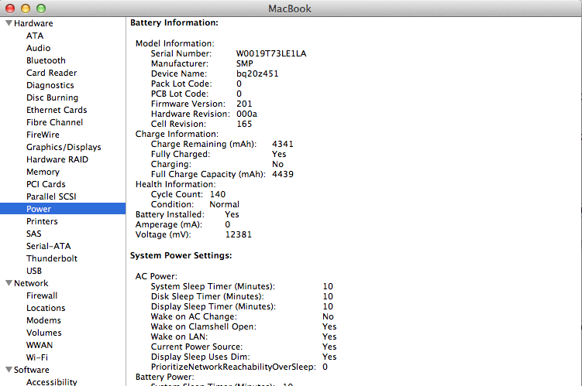Image resolution: width=582 pixels, height=386 pixels.
Task: Click the Display Sleep Uses Dim label
Action: click(x=201, y=357)
